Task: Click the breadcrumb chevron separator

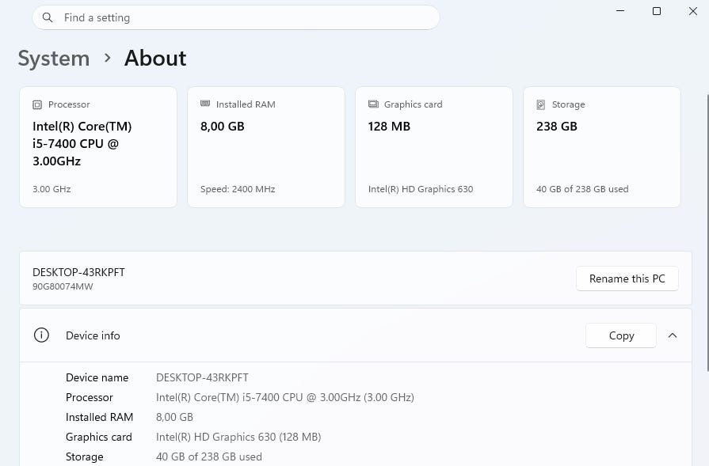Action: click(107, 58)
